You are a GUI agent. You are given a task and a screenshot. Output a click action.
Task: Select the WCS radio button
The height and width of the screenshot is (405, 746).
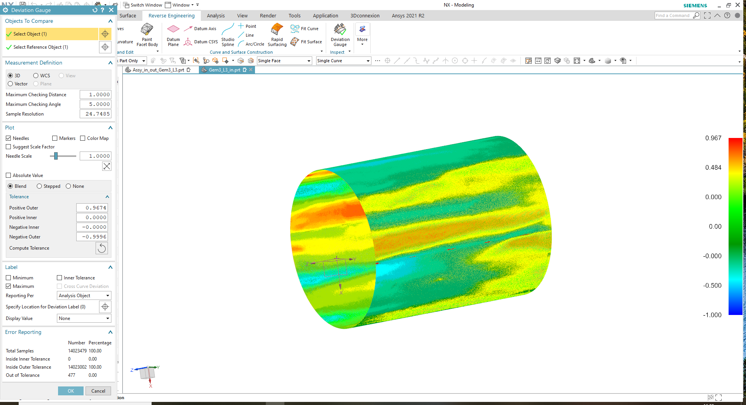click(36, 76)
